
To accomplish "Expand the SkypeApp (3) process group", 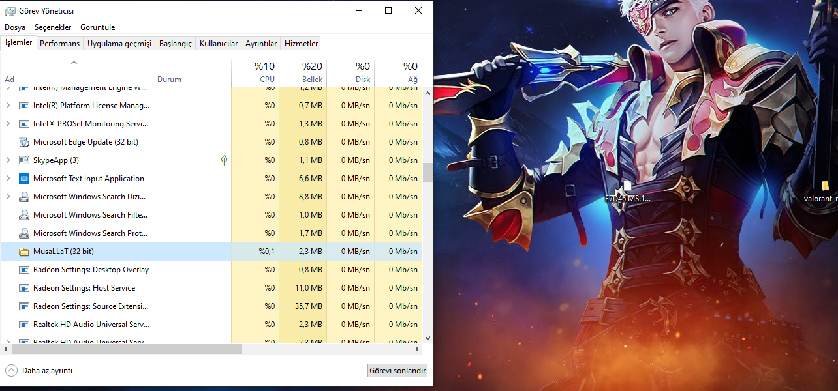I will pyautogui.click(x=8, y=160).
